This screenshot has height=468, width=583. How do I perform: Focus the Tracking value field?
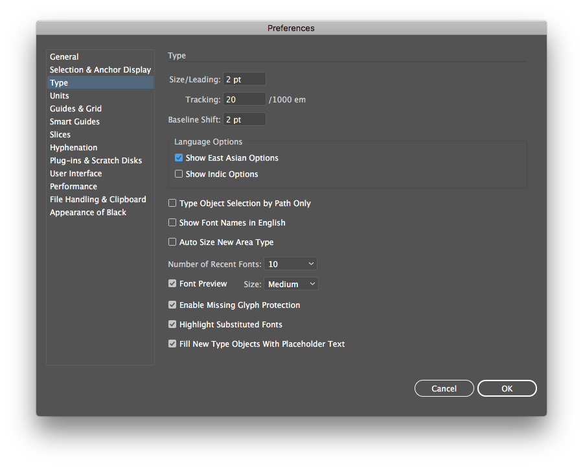(x=244, y=99)
